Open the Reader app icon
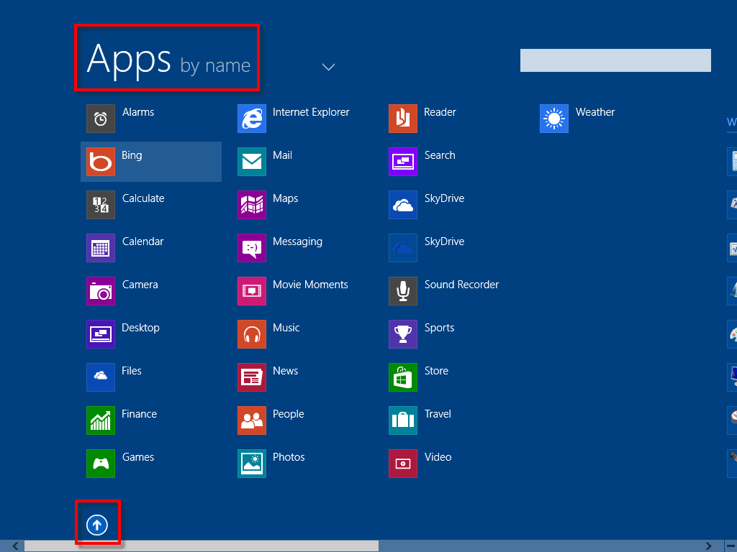This screenshot has height=552, width=737. (x=403, y=119)
